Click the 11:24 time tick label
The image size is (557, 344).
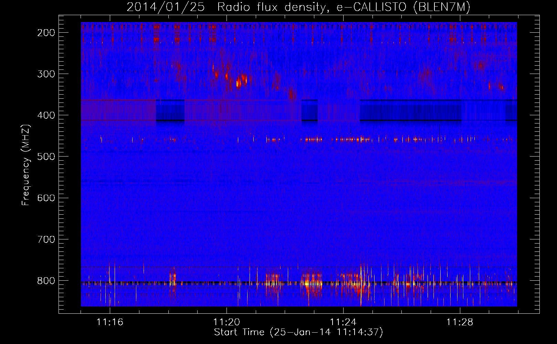click(343, 322)
